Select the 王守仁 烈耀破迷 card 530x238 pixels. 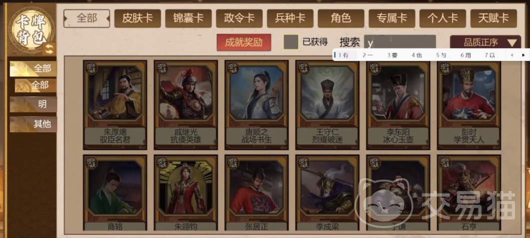(x=327, y=105)
